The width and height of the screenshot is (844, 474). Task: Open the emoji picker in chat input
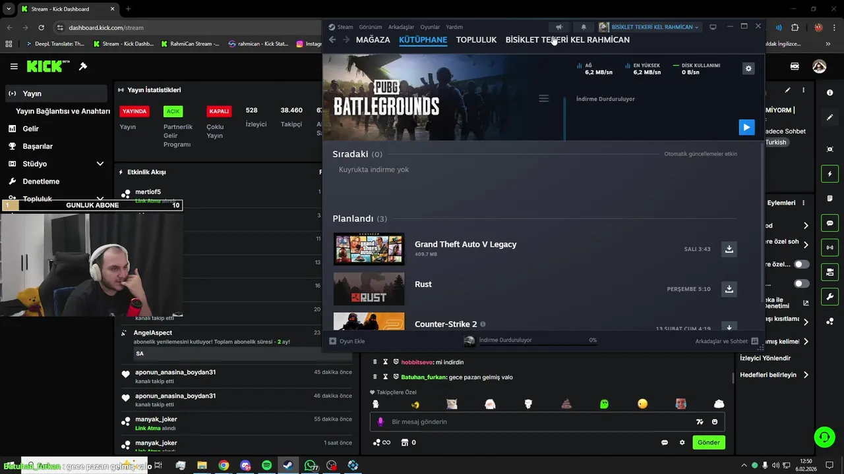pyautogui.click(x=715, y=422)
